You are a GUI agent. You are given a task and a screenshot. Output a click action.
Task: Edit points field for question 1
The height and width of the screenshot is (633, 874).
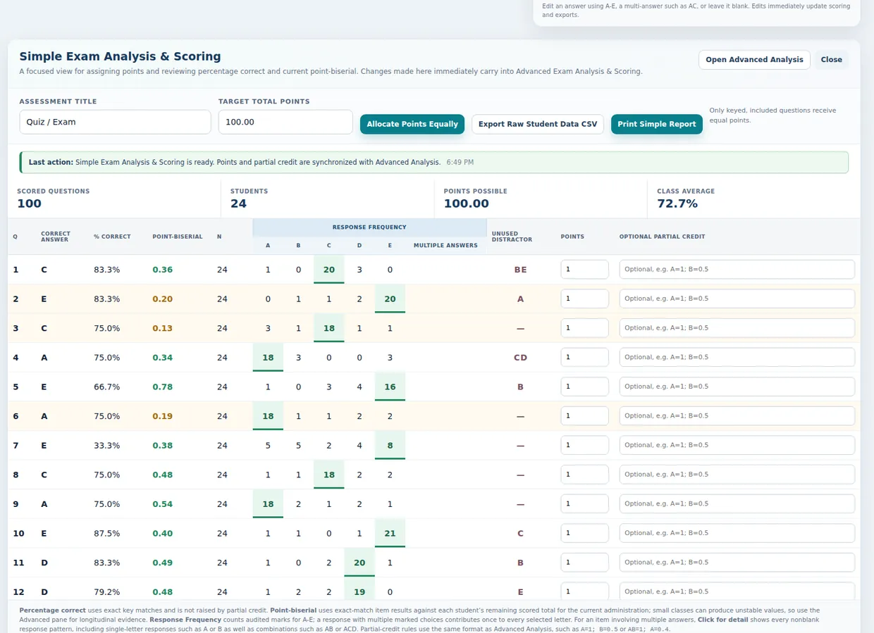pos(584,269)
